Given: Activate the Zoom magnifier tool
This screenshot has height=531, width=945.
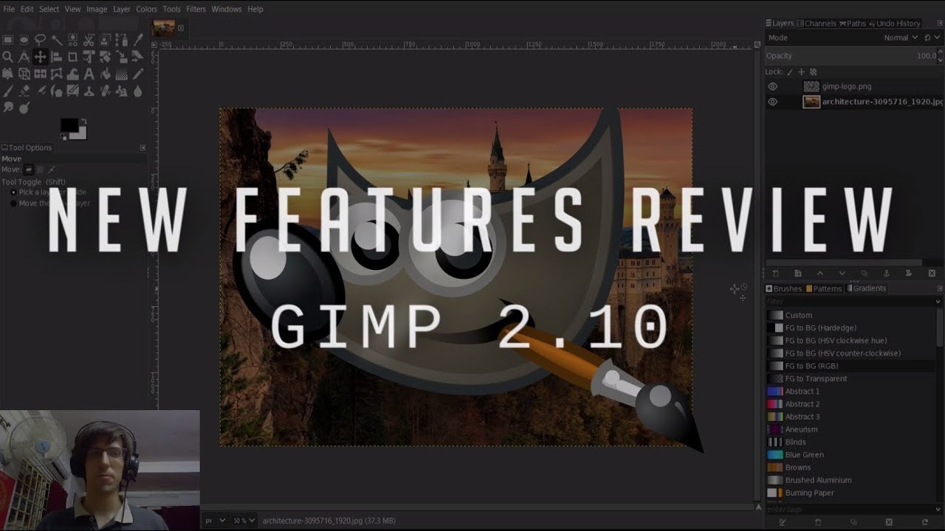Looking at the screenshot, I should point(8,57).
